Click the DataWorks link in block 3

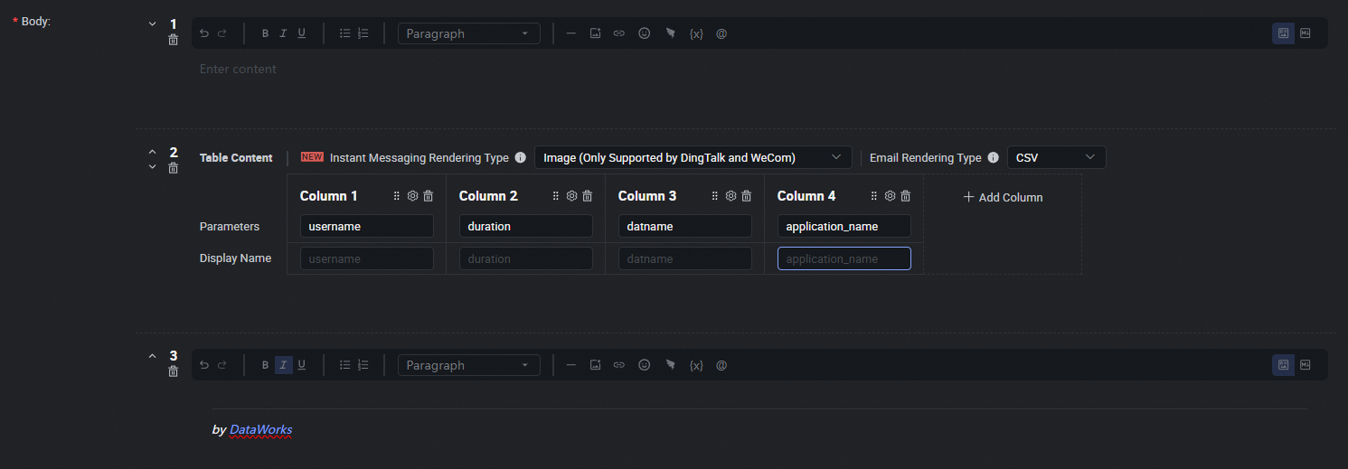(260, 429)
